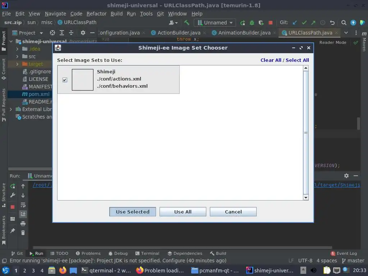Screen dimensions: 368x276
Task: Open the Unnamed run configuration dropdown
Action: (215, 23)
